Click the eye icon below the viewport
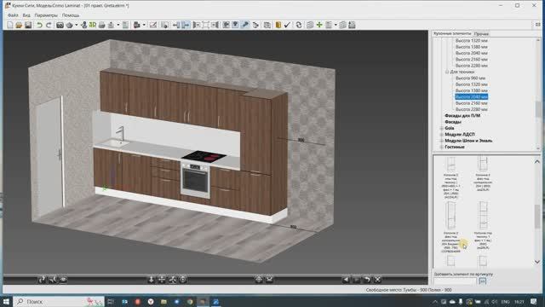545x307 pixels. [63, 279]
